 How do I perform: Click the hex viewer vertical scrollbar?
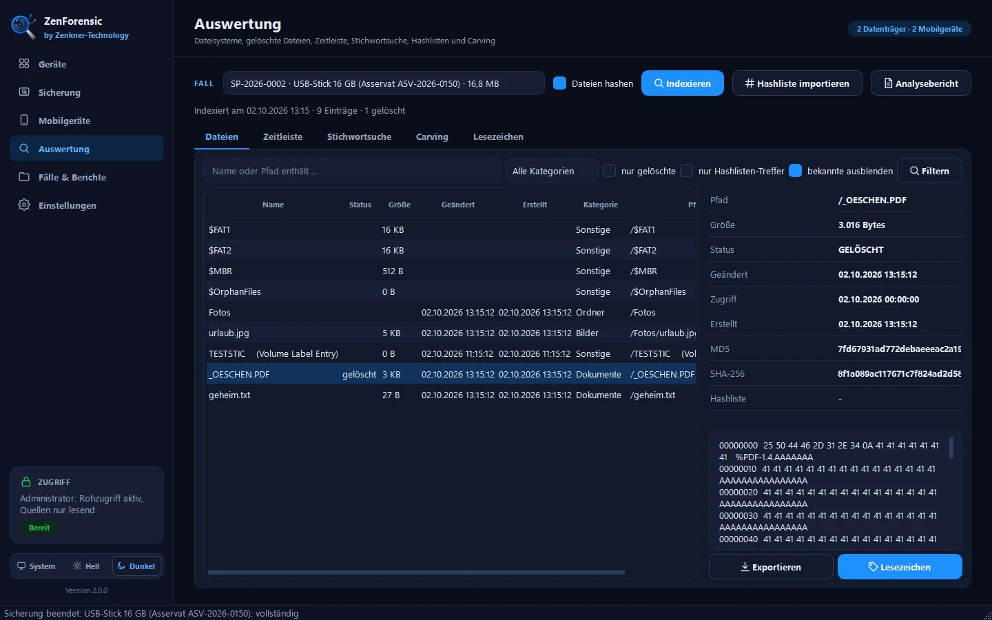(x=951, y=448)
